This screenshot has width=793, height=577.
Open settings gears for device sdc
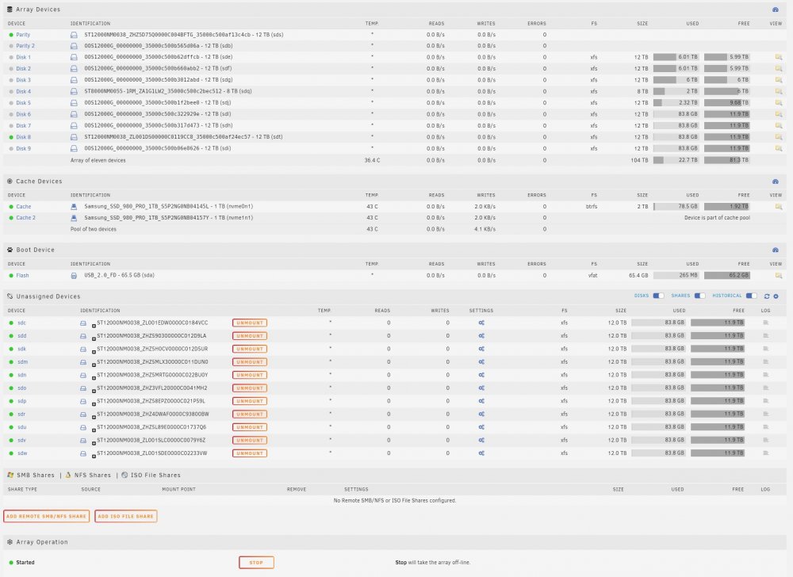pos(481,323)
